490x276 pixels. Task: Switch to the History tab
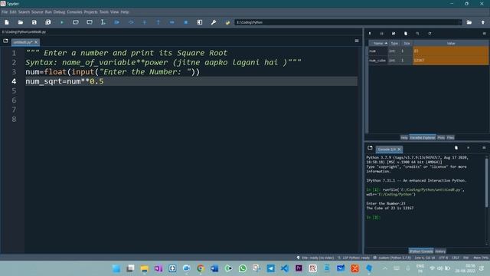(440, 251)
